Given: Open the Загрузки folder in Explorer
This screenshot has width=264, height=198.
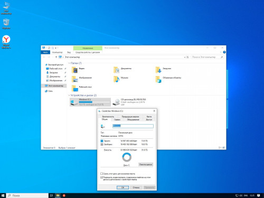Looking at the screenshot, I should [x=163, y=70].
